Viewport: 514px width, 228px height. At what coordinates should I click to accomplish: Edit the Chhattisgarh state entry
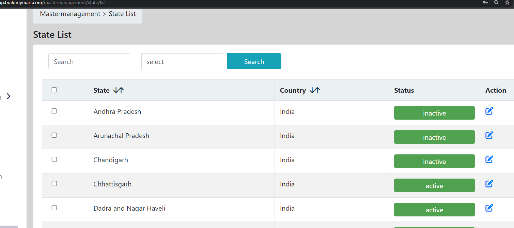click(489, 184)
